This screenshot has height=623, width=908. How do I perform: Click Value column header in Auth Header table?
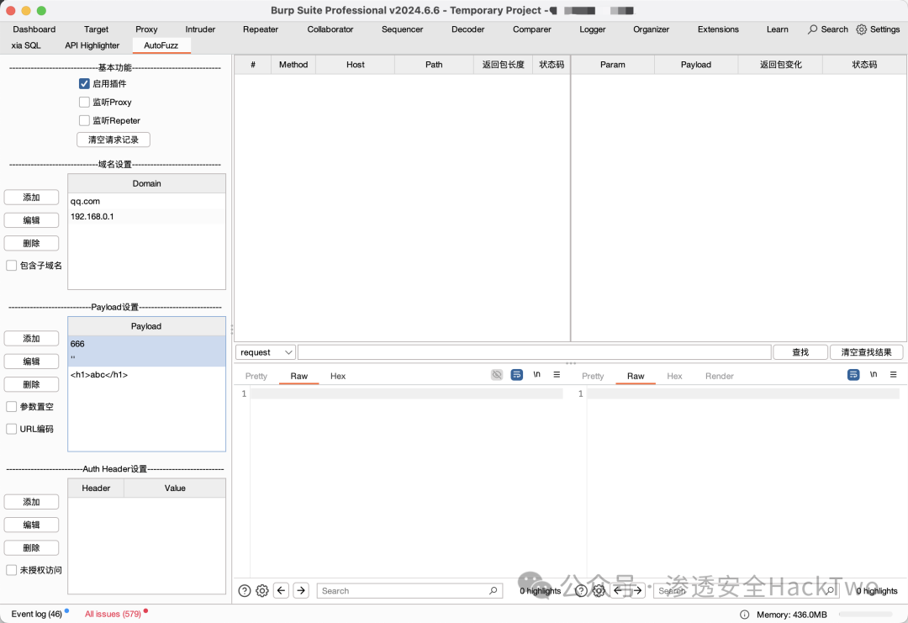tap(175, 488)
